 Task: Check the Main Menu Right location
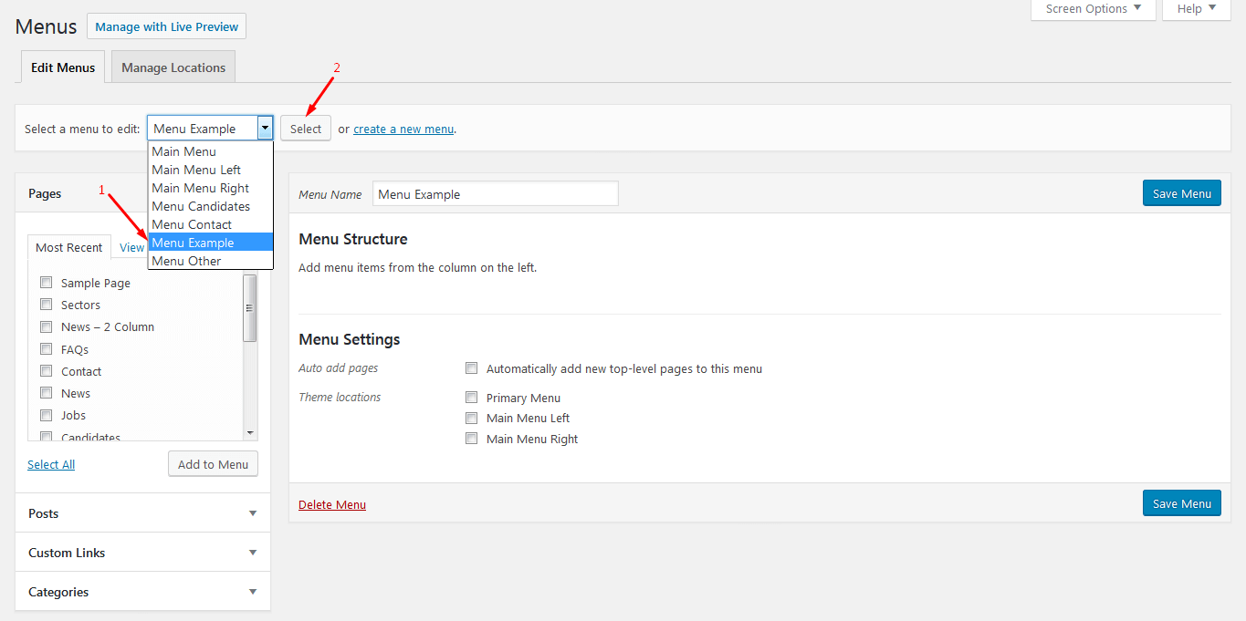pos(472,439)
